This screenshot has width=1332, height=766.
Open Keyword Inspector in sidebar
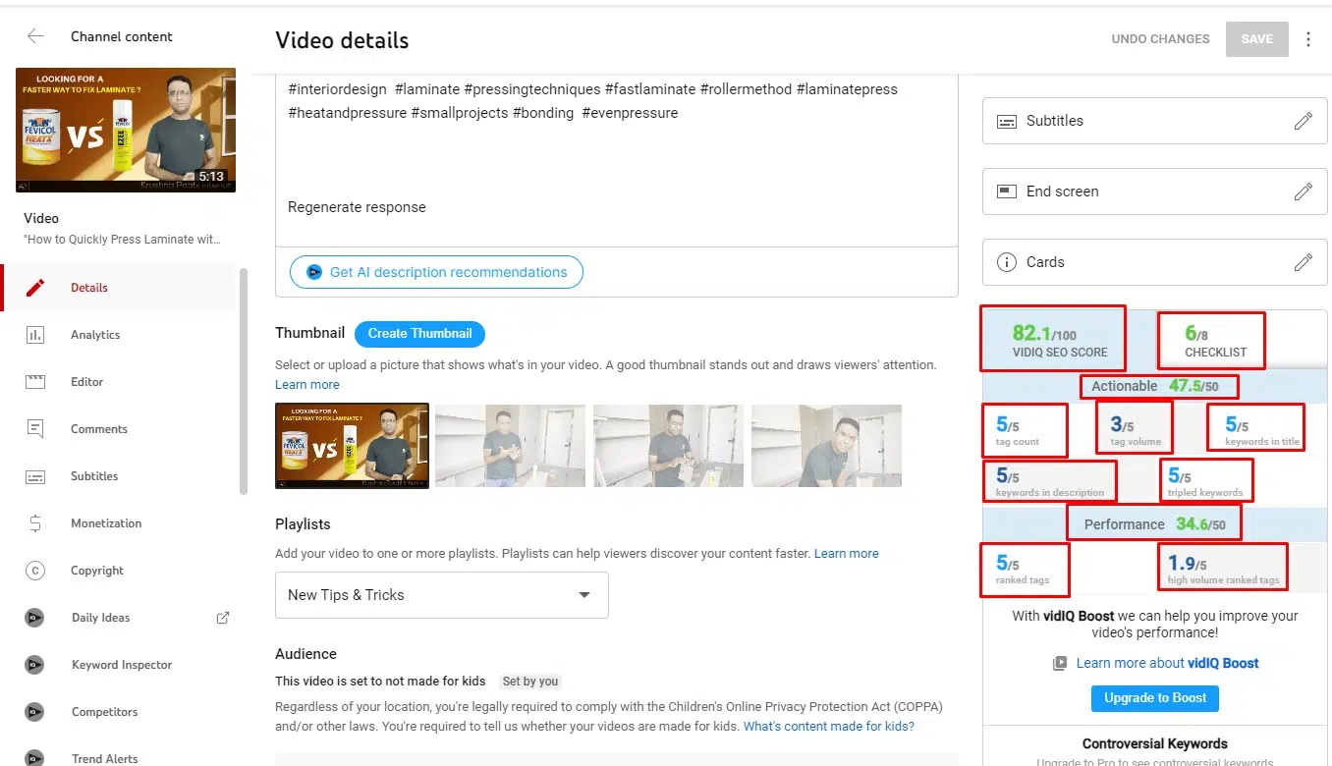121,665
